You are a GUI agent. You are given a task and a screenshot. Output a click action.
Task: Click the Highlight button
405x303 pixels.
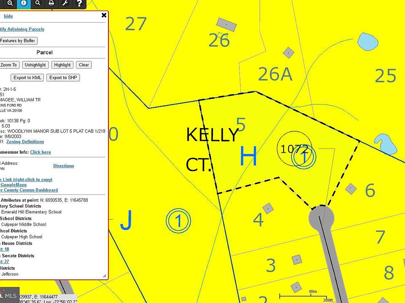62,65
